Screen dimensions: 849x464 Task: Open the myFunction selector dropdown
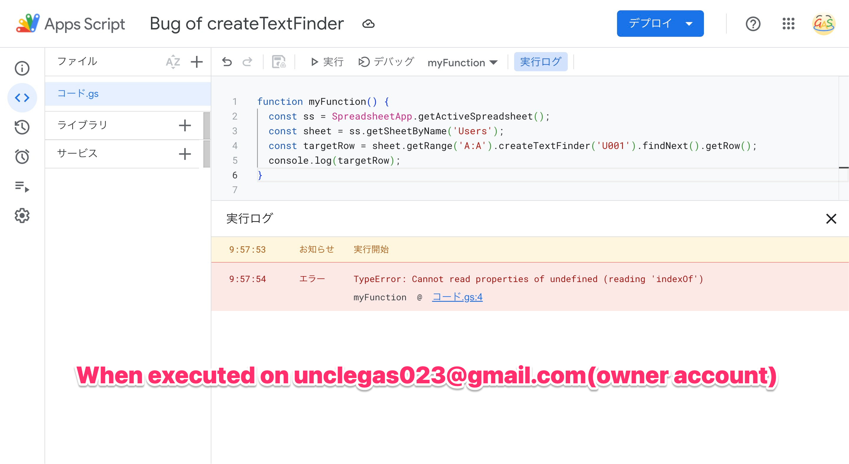tap(462, 62)
